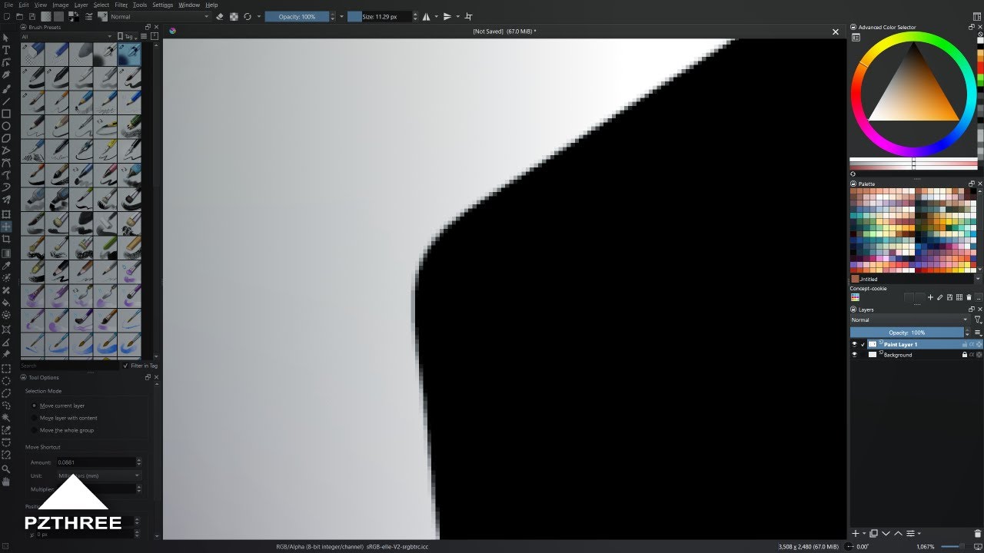Select the Crop tool in toolbox
This screenshot has height=553, width=984.
click(6, 239)
